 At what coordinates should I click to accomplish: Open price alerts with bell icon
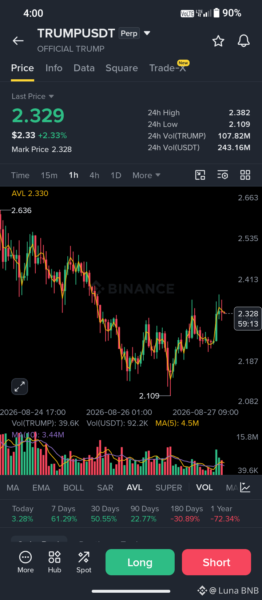coord(243,41)
